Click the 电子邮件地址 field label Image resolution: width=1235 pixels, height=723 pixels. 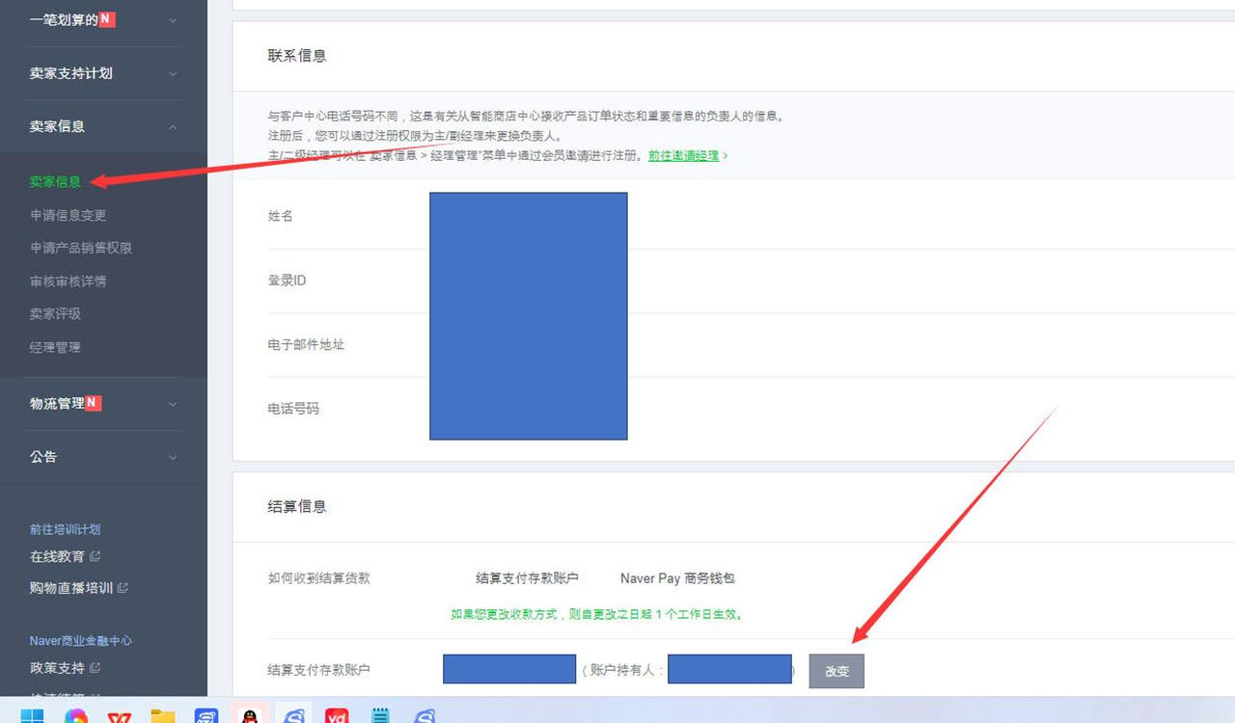pos(306,344)
